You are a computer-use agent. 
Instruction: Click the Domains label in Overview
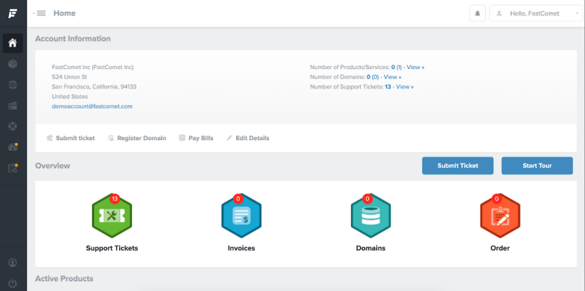click(x=370, y=248)
